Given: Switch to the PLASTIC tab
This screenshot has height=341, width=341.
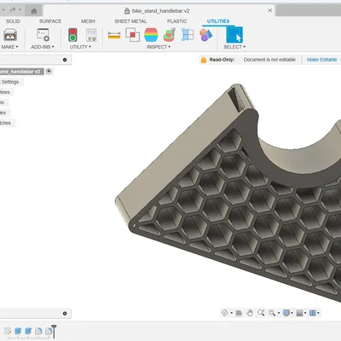Looking at the screenshot, I should 177,21.
